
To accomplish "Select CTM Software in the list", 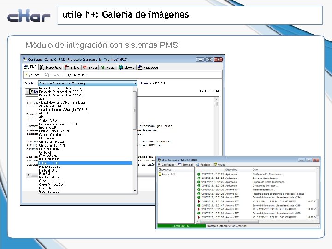I will point(48,156).
